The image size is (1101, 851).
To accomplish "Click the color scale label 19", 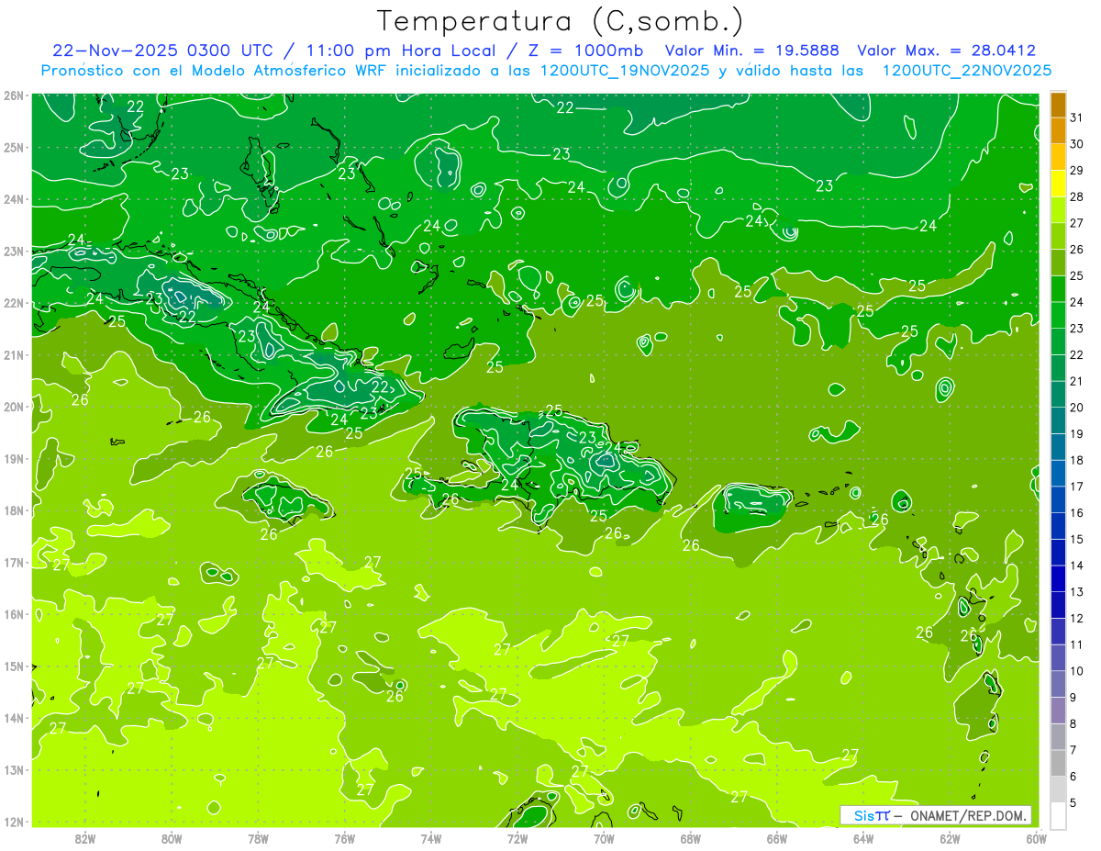I will 1076,434.
